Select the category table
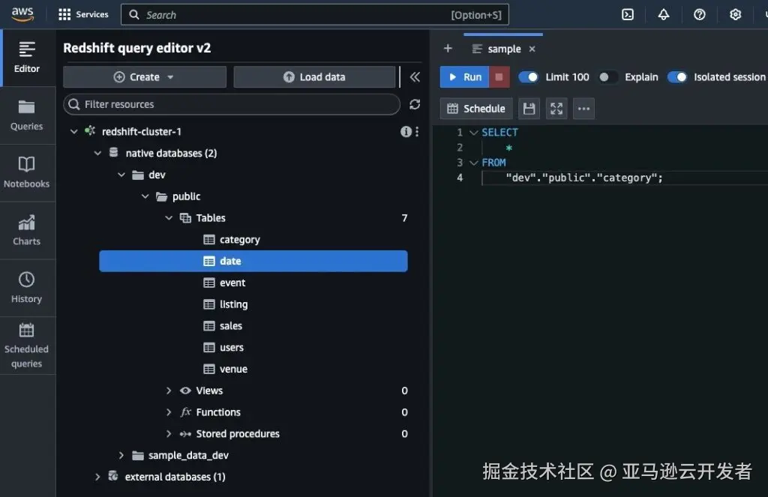Image resolution: width=768 pixels, height=497 pixels. point(253,239)
